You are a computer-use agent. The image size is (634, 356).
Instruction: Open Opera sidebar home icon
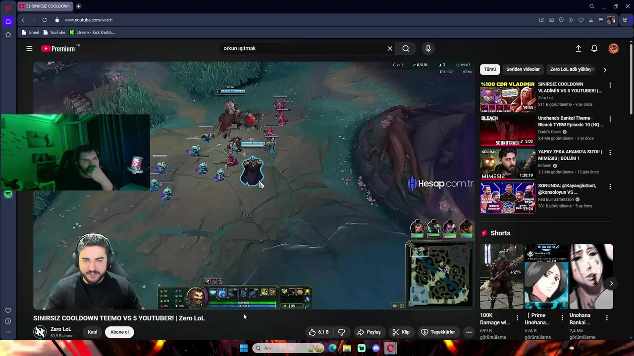tap(8, 21)
